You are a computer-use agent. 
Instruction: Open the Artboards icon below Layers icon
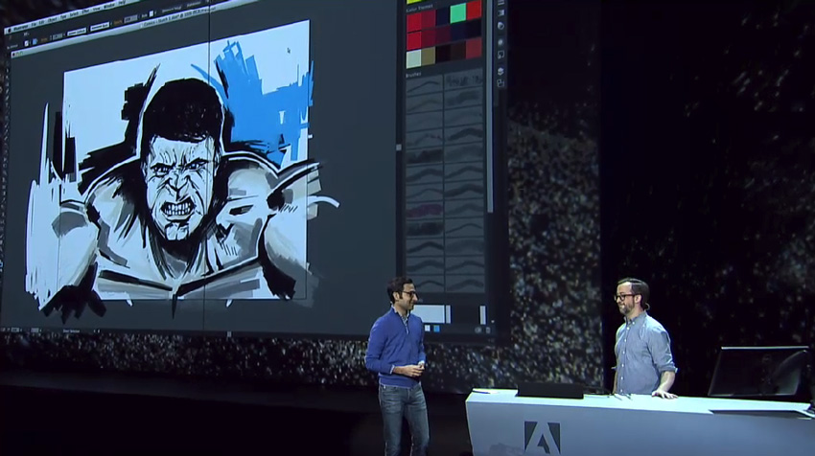tap(501, 82)
